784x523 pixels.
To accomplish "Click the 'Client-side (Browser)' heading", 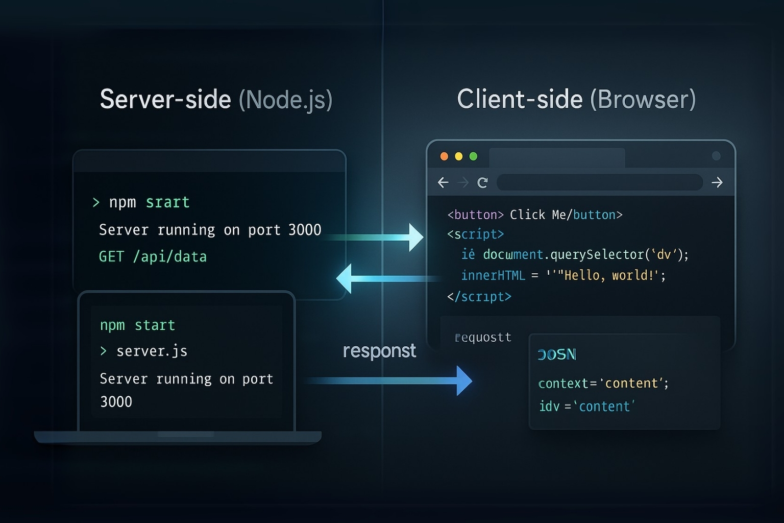I will tap(576, 99).
